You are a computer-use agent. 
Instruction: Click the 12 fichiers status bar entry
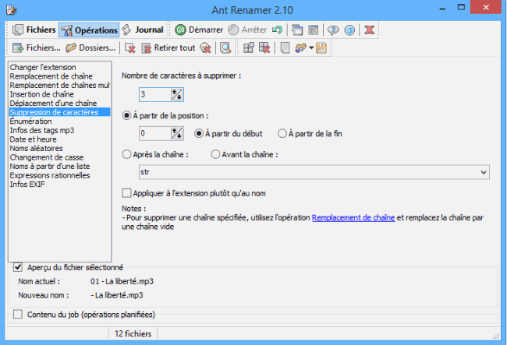(x=133, y=333)
